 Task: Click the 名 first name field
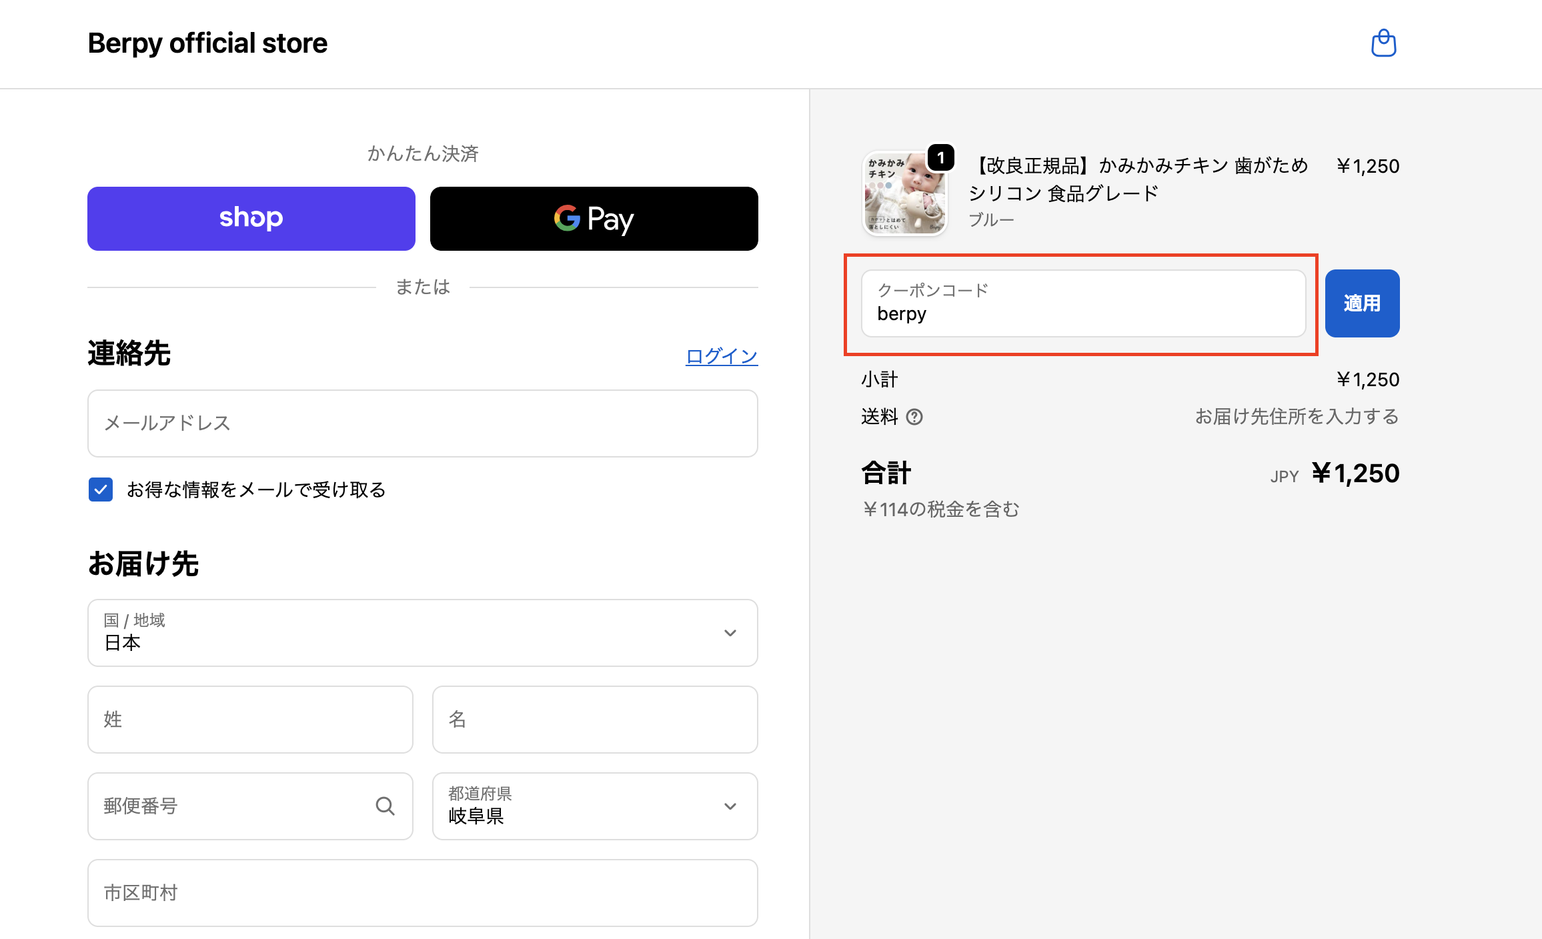click(594, 719)
